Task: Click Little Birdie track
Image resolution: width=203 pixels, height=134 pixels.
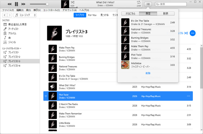Action: (x=118, y=124)
